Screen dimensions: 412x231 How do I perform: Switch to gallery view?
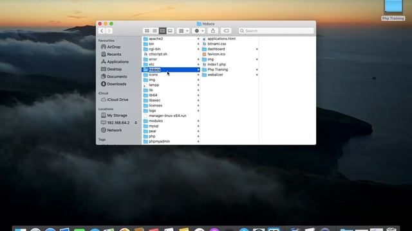(170, 31)
